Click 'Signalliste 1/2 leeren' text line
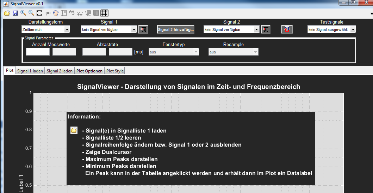Image resolution: width=373 pixels, height=193 pixels. tap(112, 138)
